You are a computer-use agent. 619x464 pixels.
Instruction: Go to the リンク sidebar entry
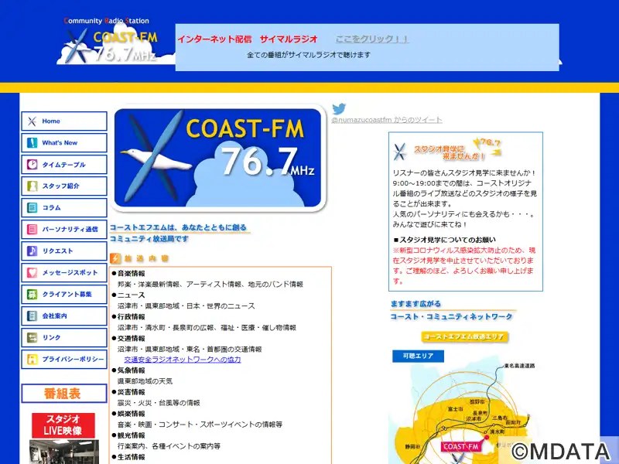[64, 338]
